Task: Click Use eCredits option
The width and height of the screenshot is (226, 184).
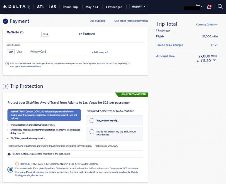Action: [96, 21]
